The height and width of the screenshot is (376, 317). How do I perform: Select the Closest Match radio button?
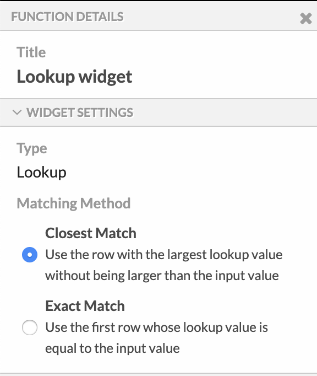pyautogui.click(x=30, y=255)
